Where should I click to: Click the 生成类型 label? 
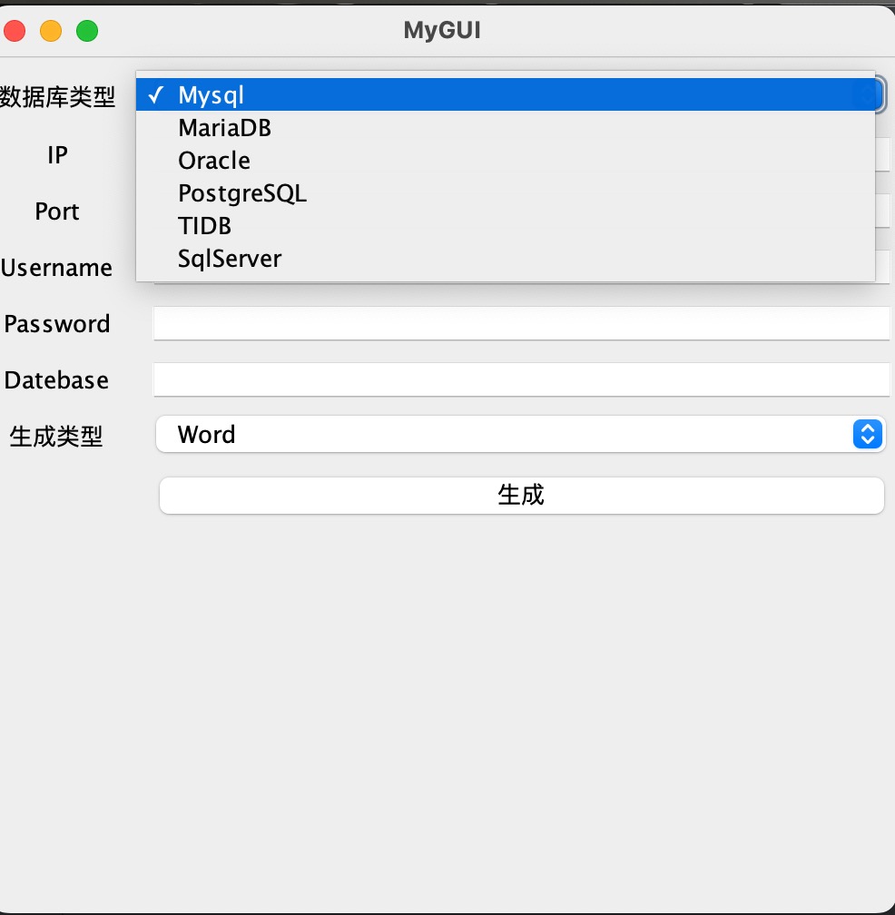pyautogui.click(x=56, y=437)
